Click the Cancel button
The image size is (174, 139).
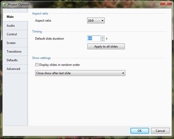click(160, 131)
